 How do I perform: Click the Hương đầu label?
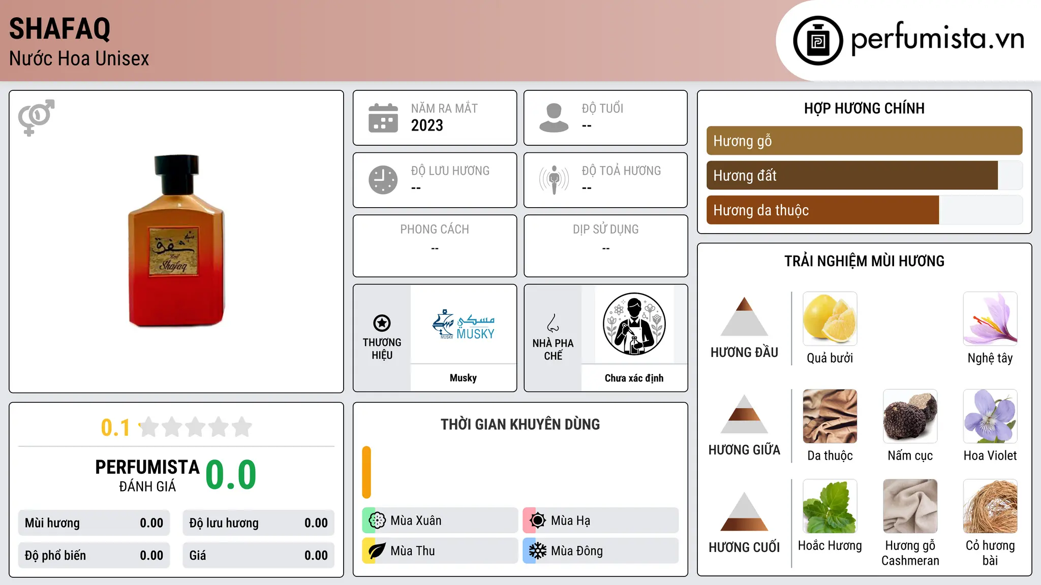744,352
